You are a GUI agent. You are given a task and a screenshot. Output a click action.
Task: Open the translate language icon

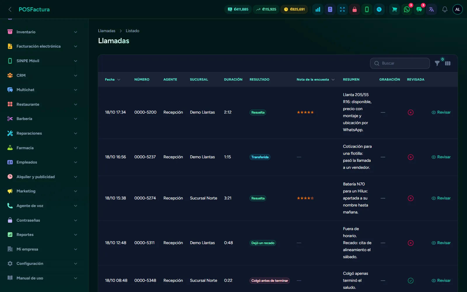point(431,9)
